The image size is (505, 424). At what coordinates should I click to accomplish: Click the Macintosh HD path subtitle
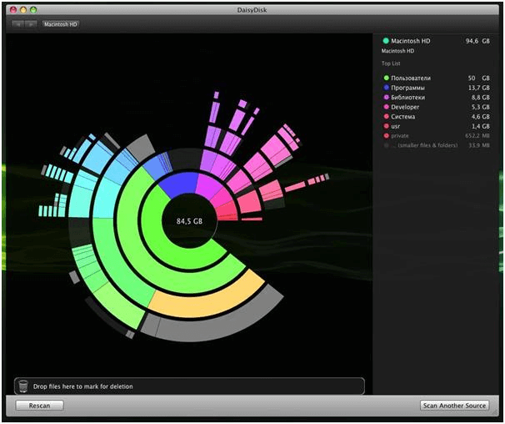(397, 51)
